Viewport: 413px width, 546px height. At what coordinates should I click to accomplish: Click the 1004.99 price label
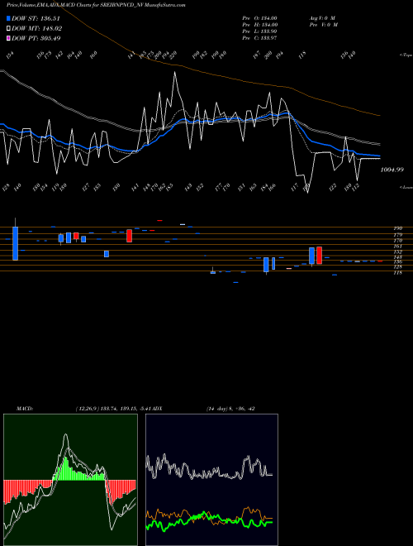392,170
